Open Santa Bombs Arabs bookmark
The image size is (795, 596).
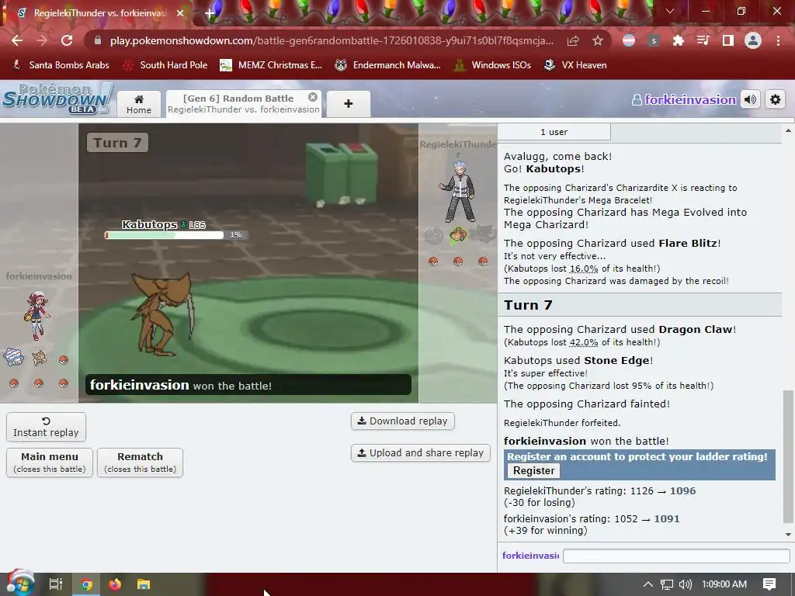(61, 65)
